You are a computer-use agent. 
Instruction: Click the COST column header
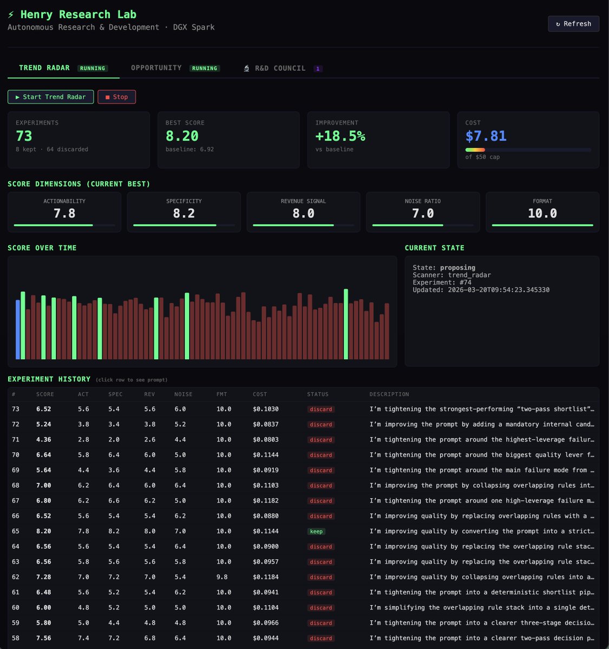point(260,394)
